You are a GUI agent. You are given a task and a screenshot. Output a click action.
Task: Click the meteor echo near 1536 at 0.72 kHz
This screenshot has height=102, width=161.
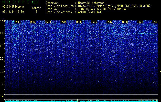click(x=98, y=81)
